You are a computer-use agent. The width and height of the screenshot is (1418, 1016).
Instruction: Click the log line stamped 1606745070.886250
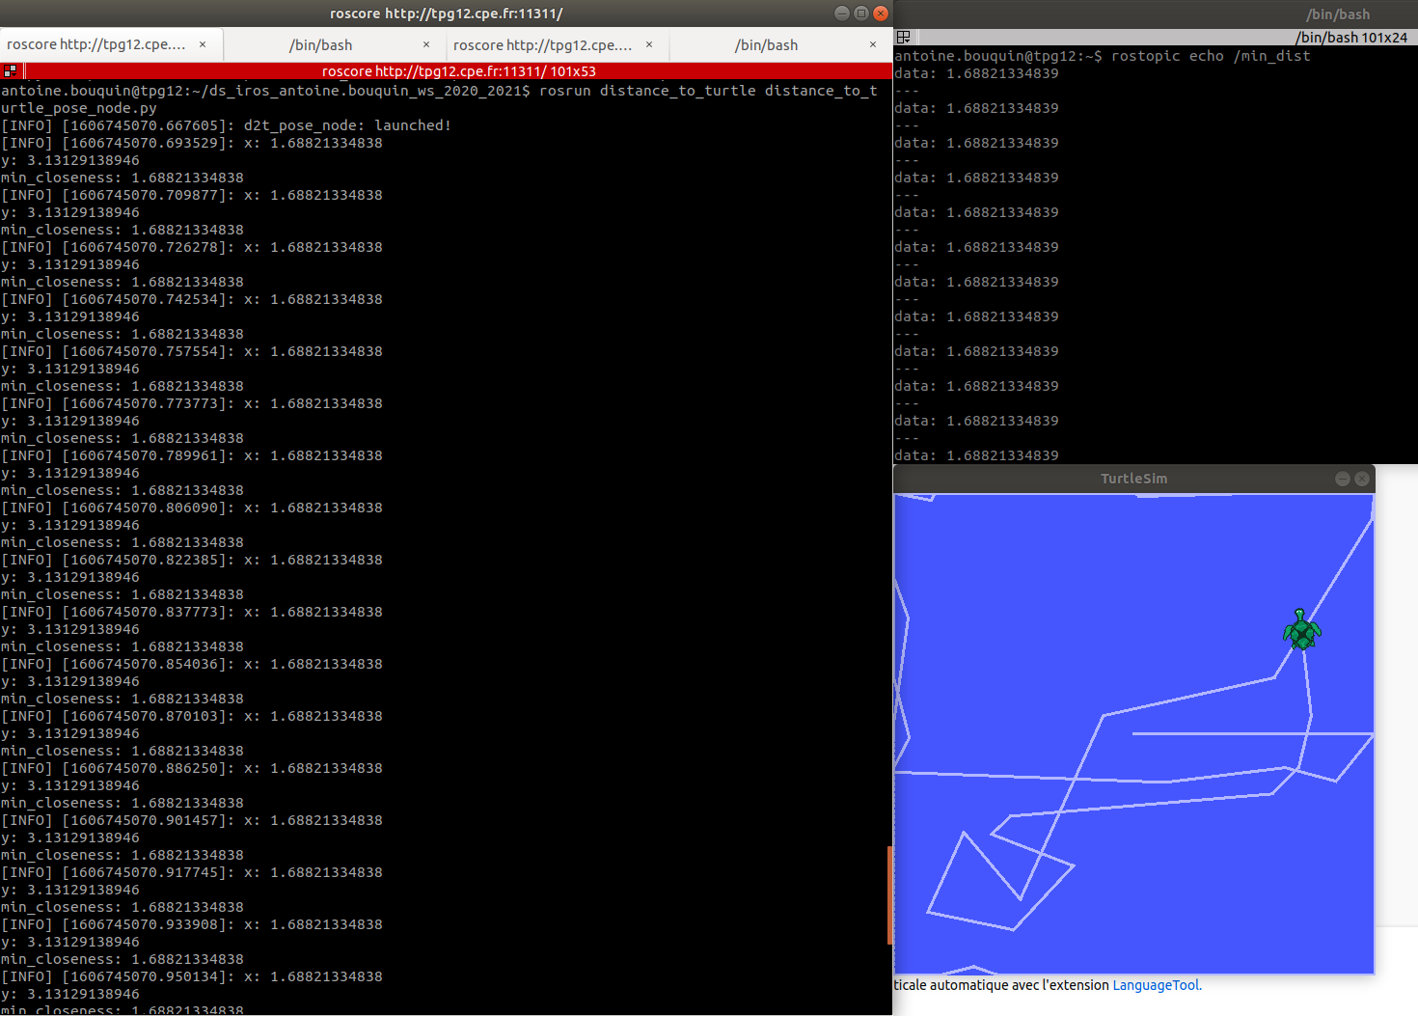[192, 768]
